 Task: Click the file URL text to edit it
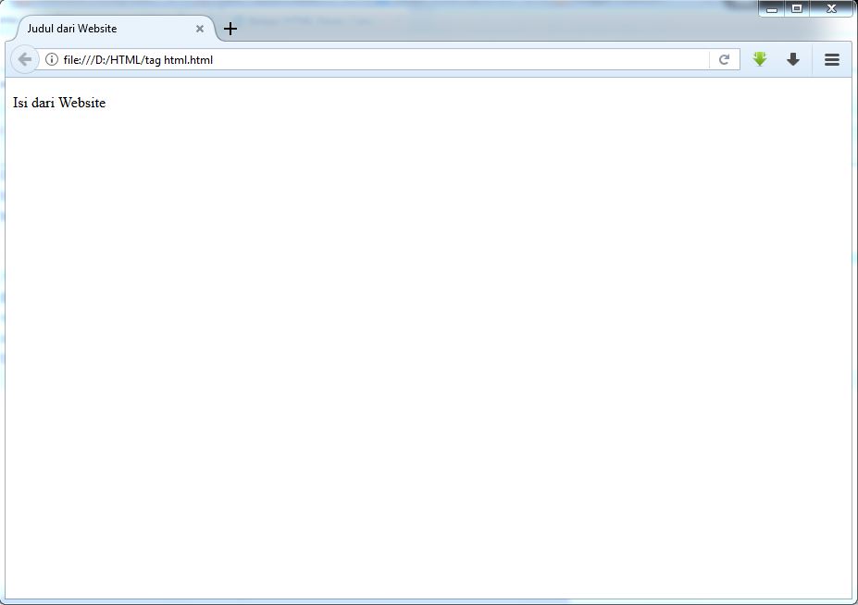click(x=137, y=58)
